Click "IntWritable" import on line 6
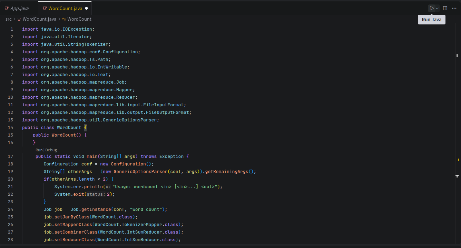The height and width of the screenshot is (248, 461). click(112, 67)
